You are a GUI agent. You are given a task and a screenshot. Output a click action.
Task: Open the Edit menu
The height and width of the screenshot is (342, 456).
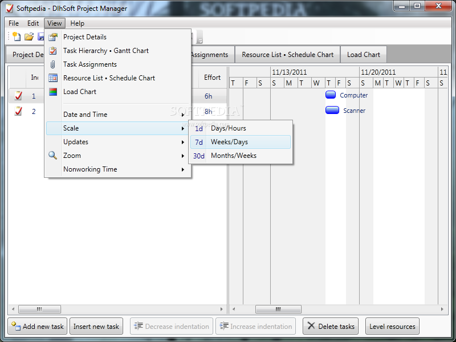pos(33,23)
